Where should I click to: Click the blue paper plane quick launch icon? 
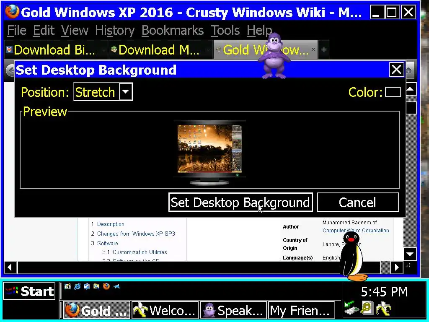click(116, 286)
